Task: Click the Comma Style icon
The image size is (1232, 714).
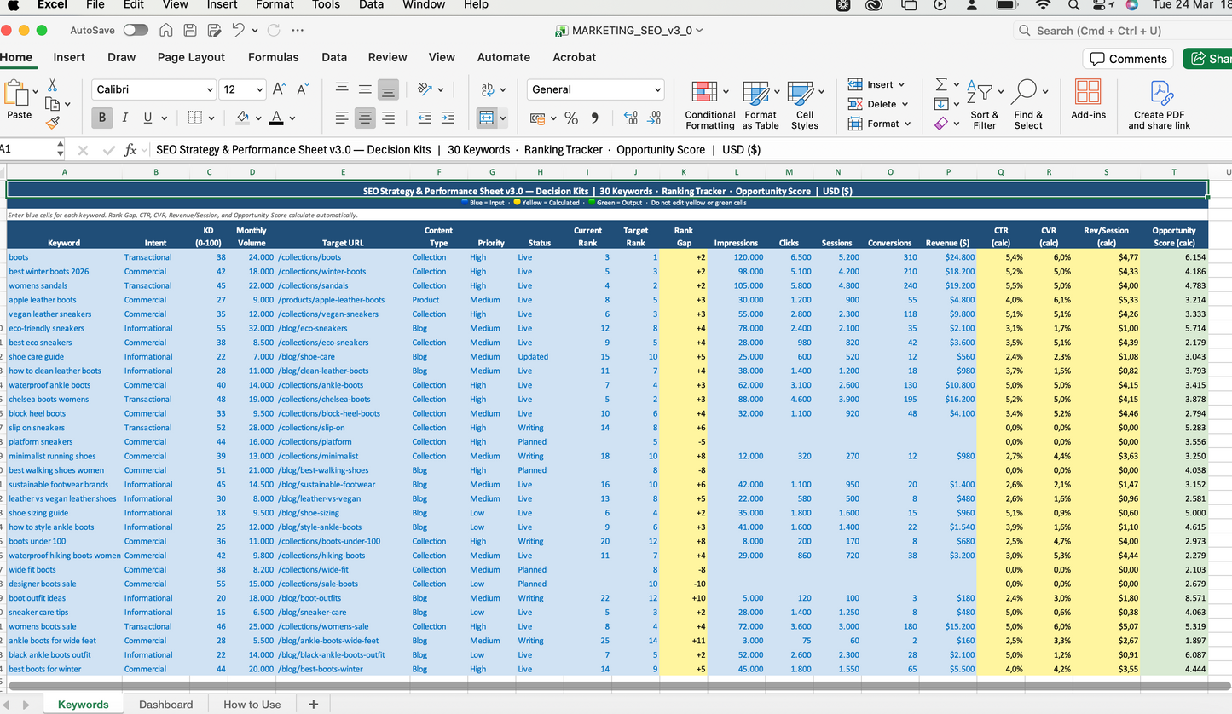Action: (x=594, y=118)
